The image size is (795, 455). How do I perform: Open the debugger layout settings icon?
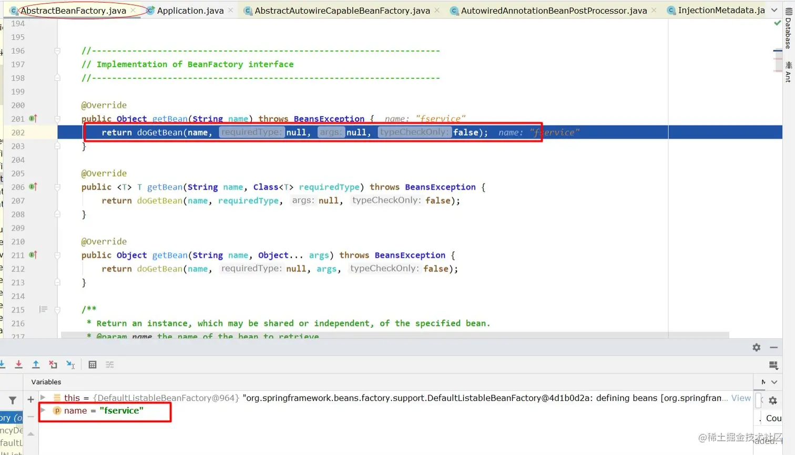tap(773, 365)
